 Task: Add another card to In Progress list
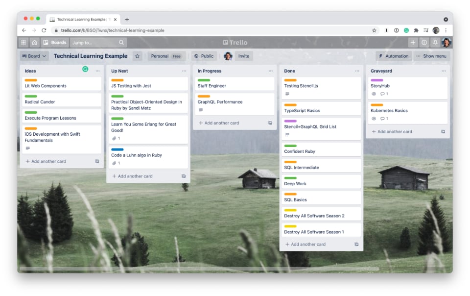pyautogui.click(x=219, y=123)
